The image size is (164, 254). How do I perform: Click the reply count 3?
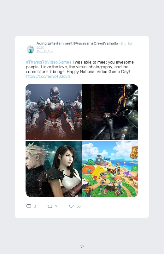pyautogui.click(x=35, y=206)
